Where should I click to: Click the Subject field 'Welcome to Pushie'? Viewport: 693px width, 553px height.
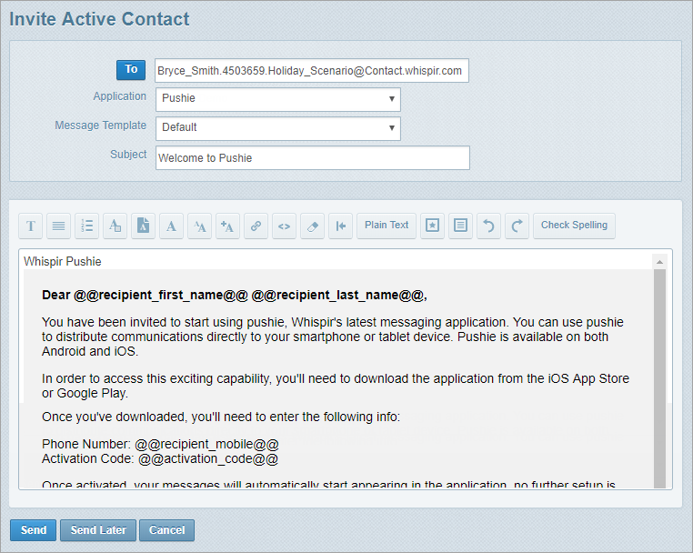(313, 158)
